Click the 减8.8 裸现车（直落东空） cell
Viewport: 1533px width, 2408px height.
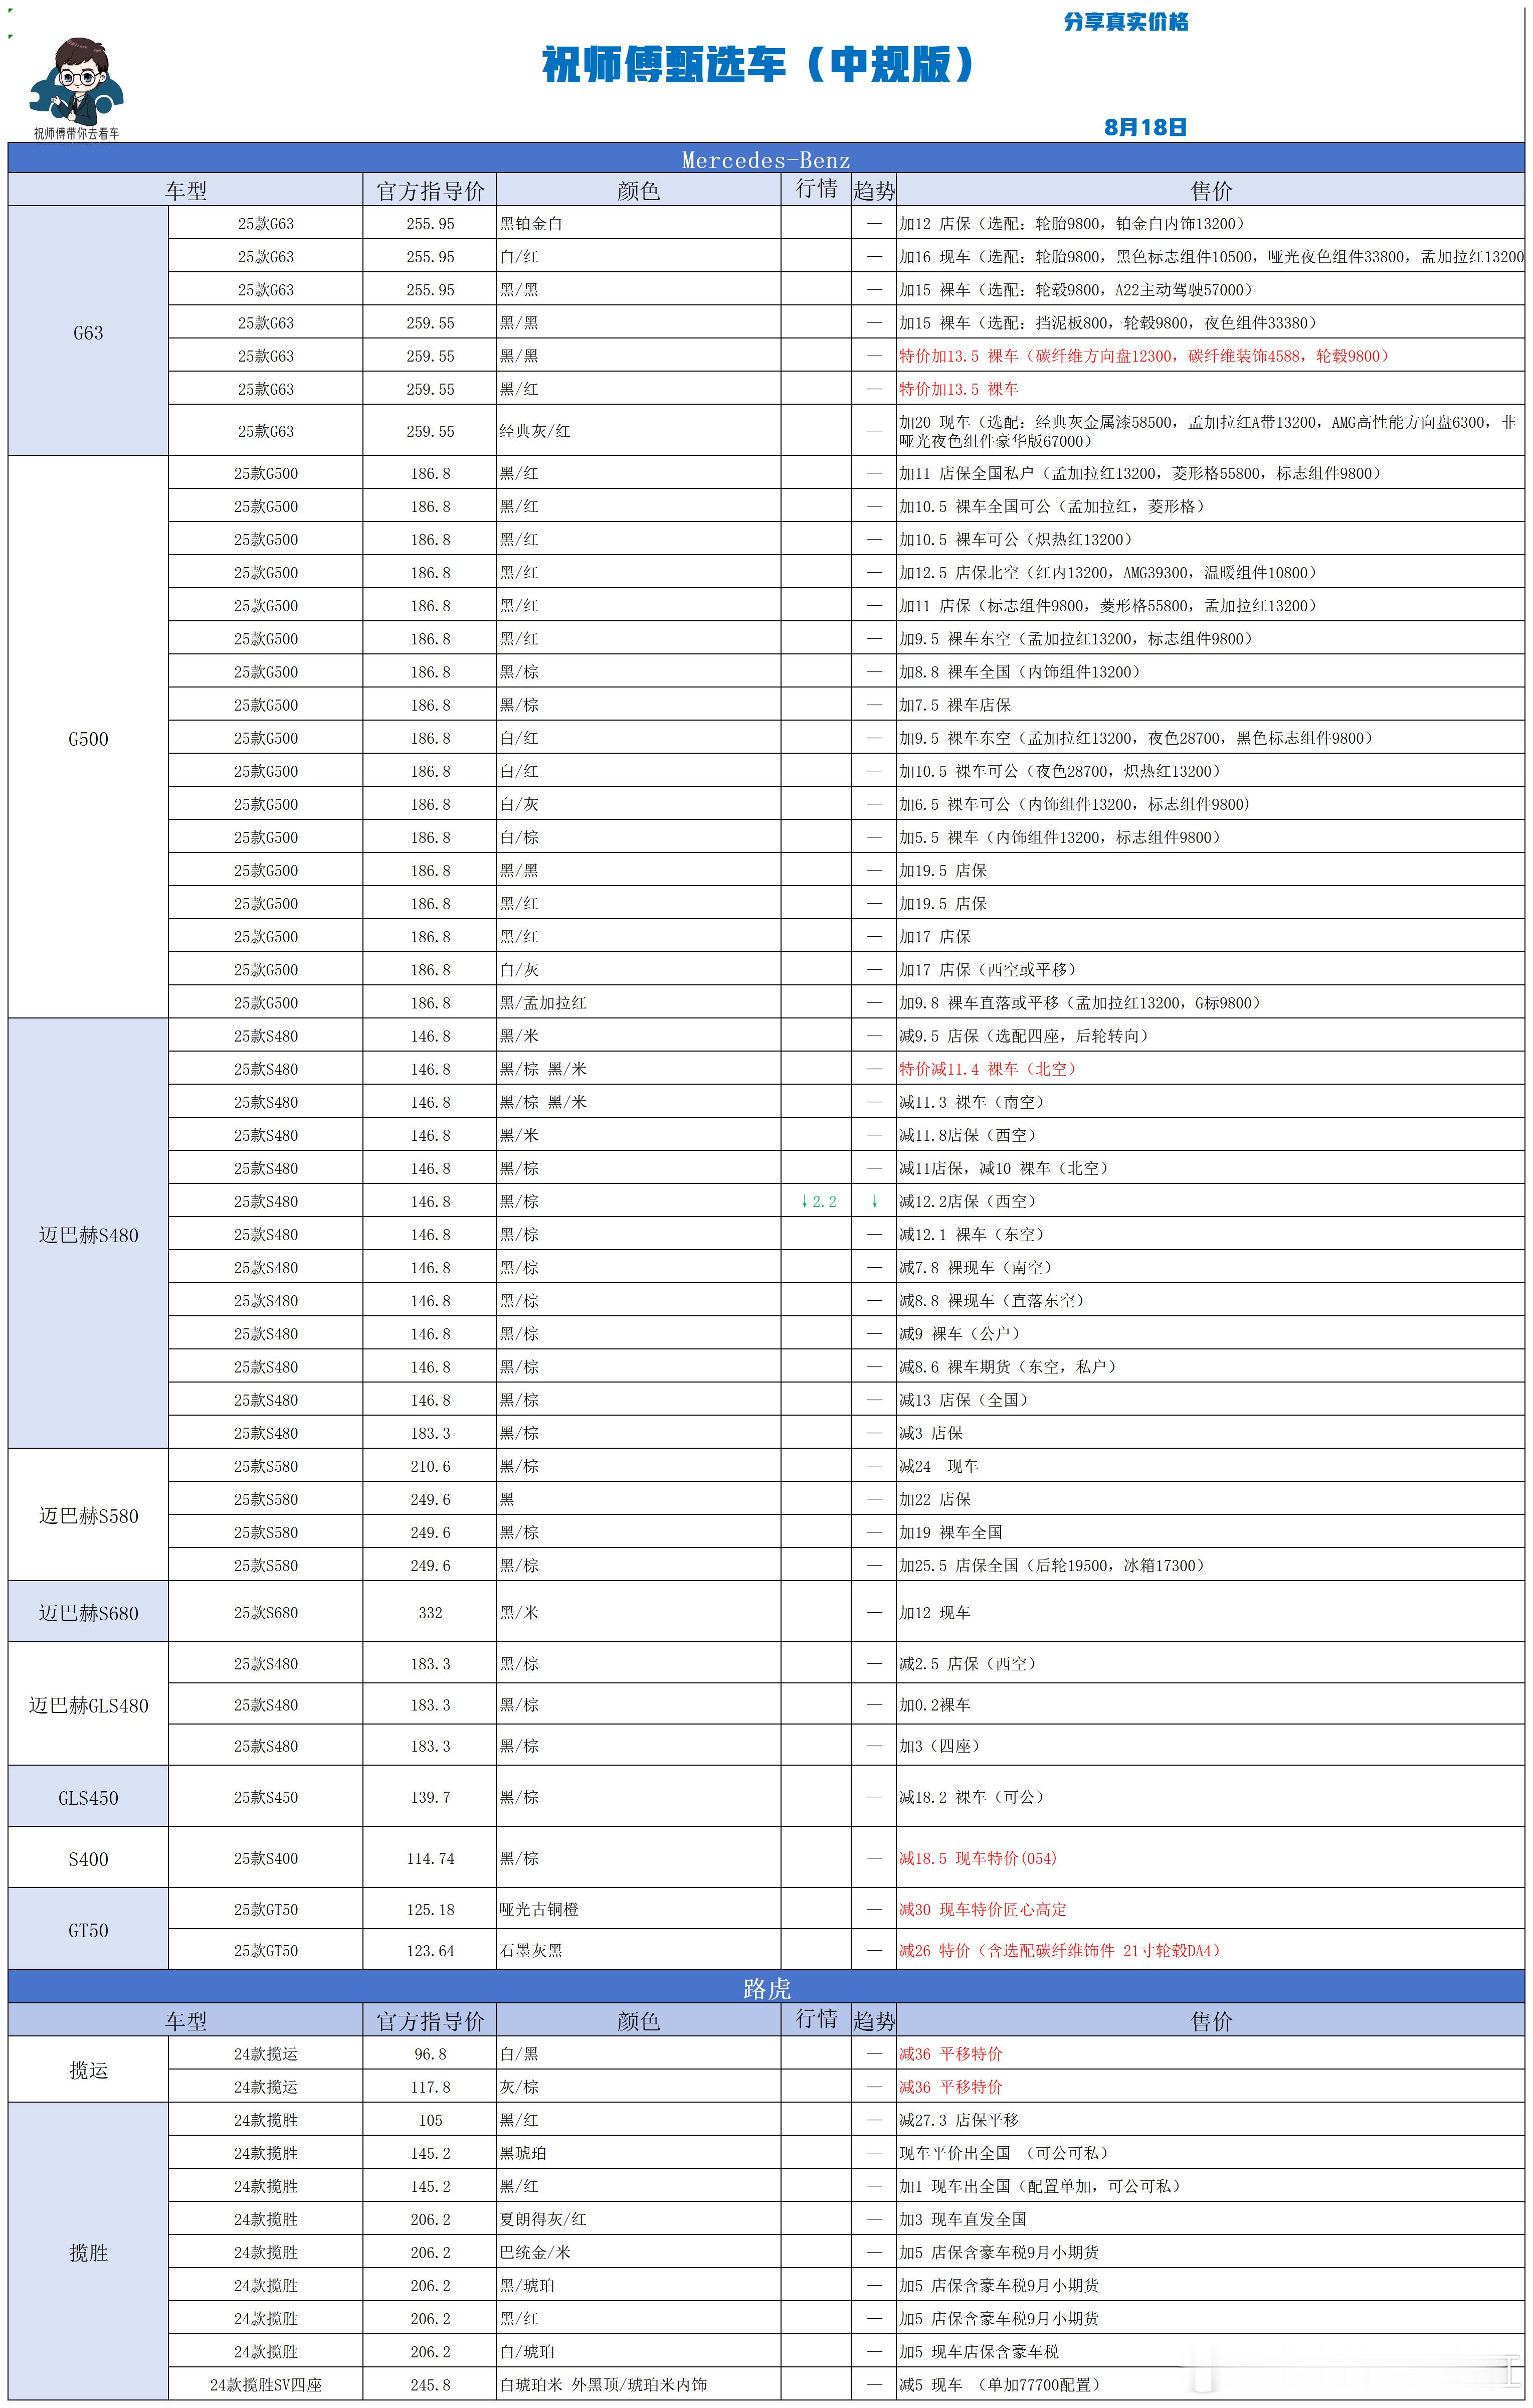[x=1210, y=1300]
